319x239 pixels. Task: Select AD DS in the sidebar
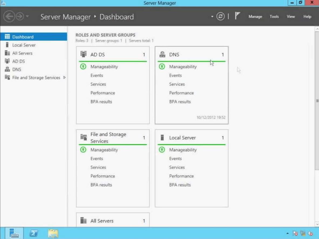(x=33, y=61)
